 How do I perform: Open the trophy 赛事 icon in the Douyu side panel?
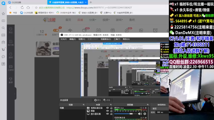[11, 80]
